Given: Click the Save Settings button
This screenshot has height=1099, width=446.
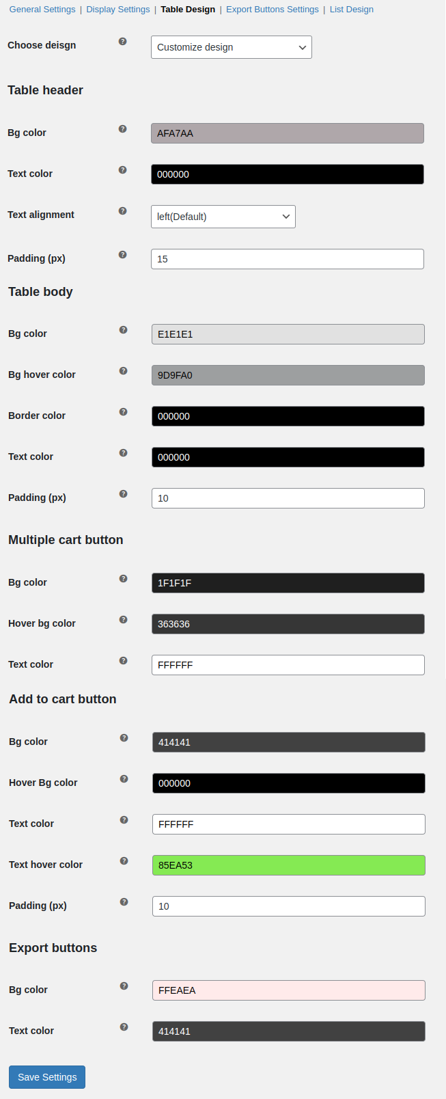Looking at the screenshot, I should tap(46, 1076).
